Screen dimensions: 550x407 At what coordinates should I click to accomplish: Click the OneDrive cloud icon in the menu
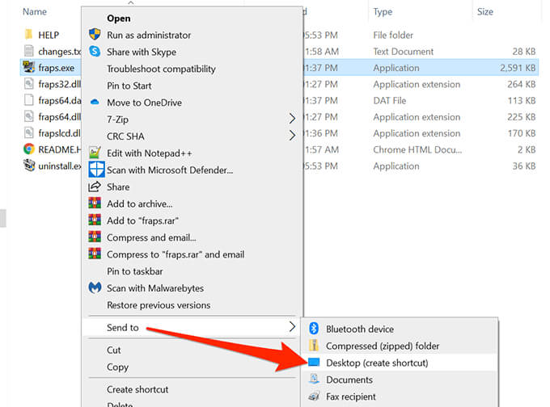[x=95, y=103]
